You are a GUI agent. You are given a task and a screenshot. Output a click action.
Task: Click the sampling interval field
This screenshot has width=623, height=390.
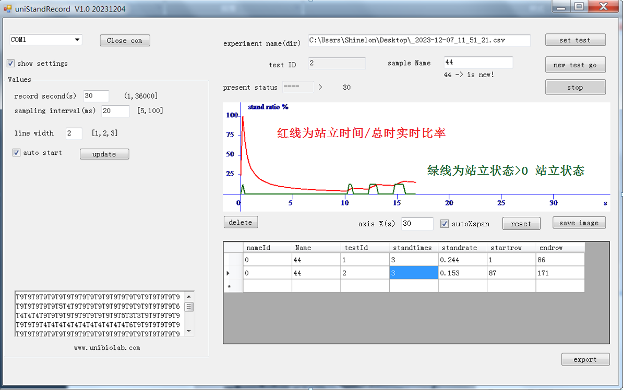(115, 111)
